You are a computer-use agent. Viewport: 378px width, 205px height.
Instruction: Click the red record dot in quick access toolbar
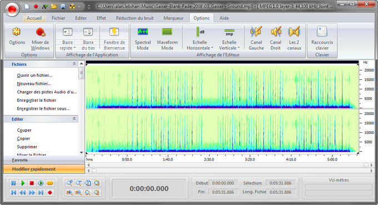coord(36,7)
